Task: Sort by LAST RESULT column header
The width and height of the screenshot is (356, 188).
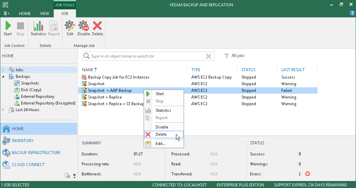Action: coord(293,70)
